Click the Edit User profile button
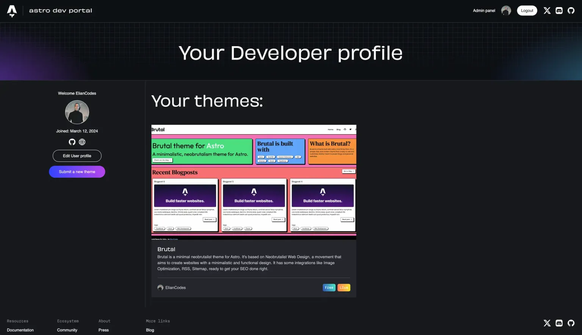The height and width of the screenshot is (335, 582). click(77, 156)
